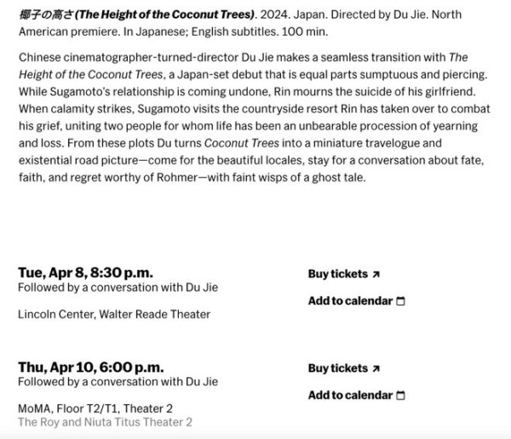511x439 pixels.
Task: Click Lincoln Center, Walter Reade Theater venue text
Action: coord(114,314)
